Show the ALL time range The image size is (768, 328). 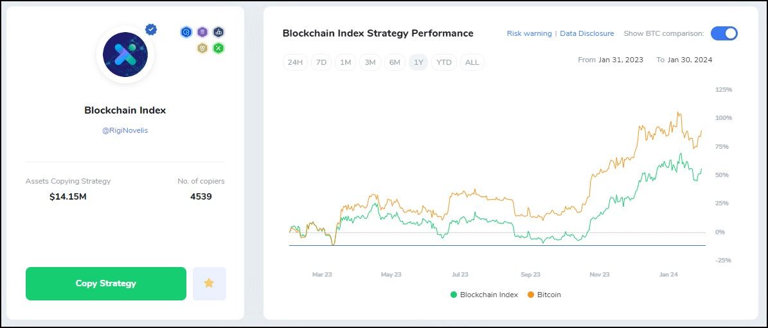point(472,62)
